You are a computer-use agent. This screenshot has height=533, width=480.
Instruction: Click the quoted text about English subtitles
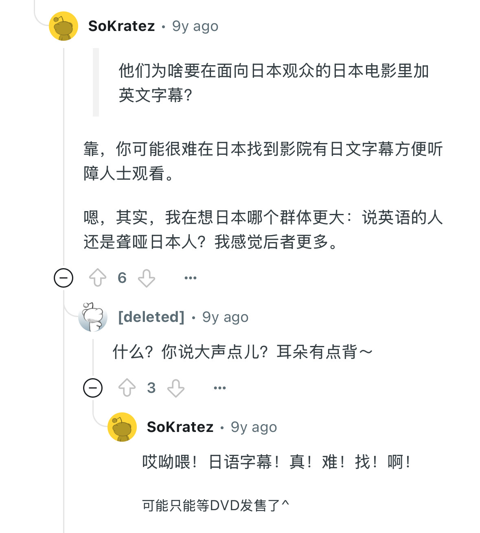click(x=273, y=83)
